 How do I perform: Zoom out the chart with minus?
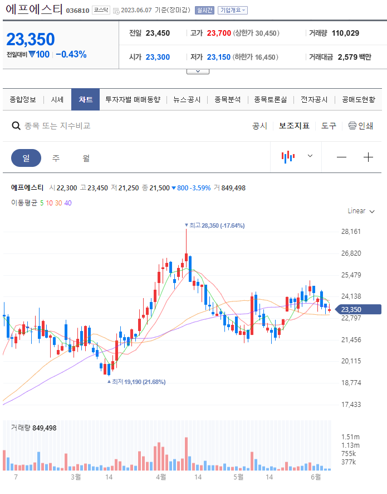point(341,157)
